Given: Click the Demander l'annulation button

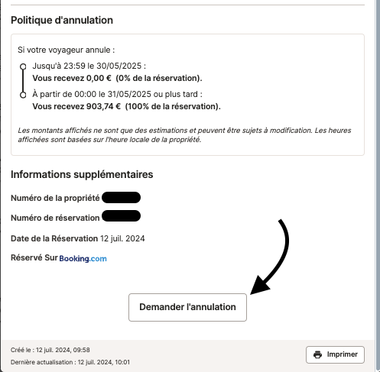Looking at the screenshot, I should pos(187,307).
